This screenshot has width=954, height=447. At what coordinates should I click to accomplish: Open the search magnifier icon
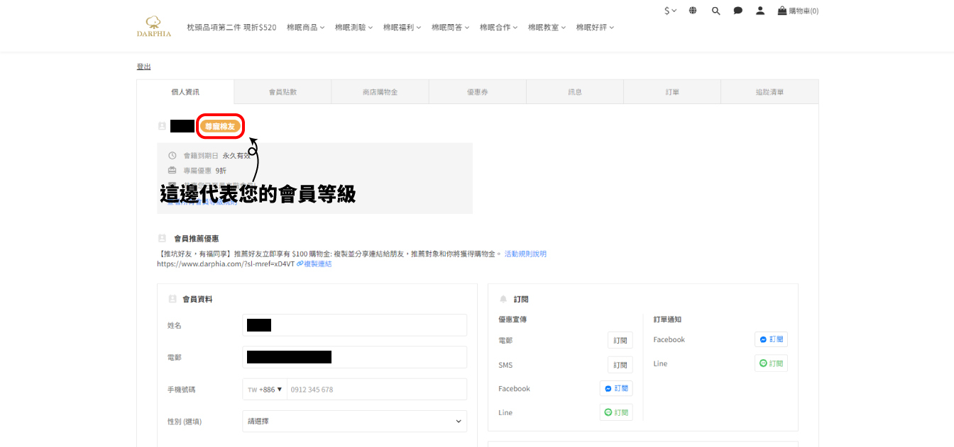coord(715,11)
